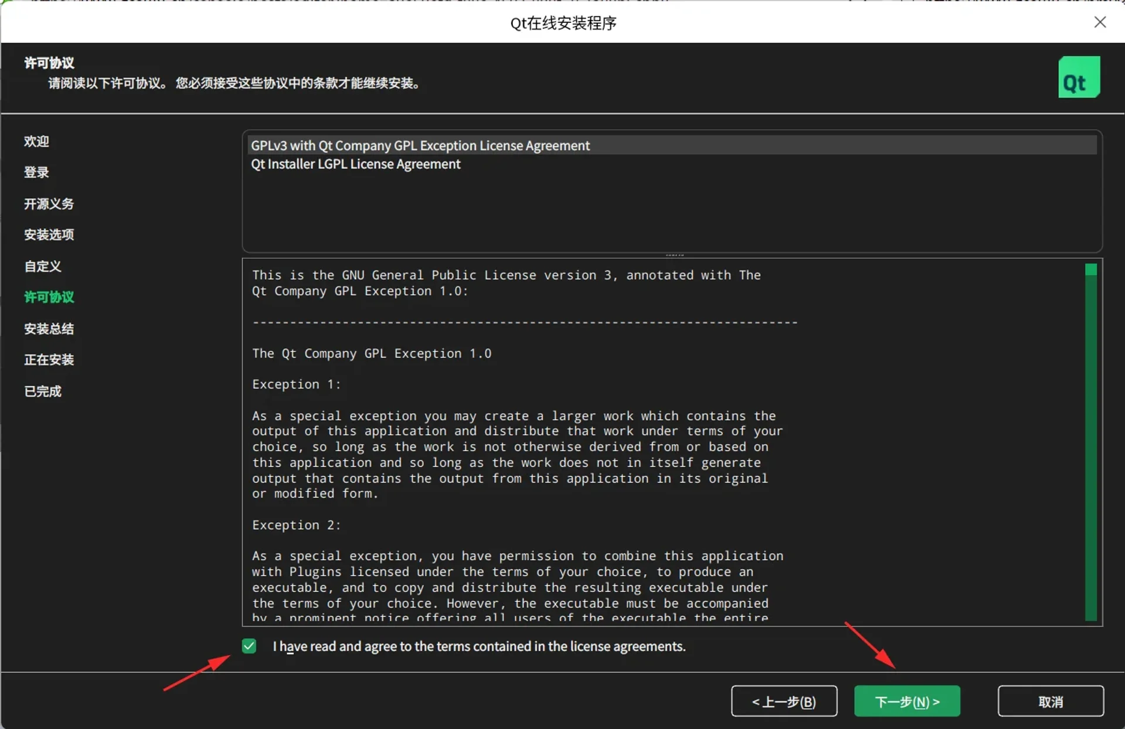Check the license agreement acceptance checkbox
The image size is (1125, 729).
pyautogui.click(x=249, y=646)
